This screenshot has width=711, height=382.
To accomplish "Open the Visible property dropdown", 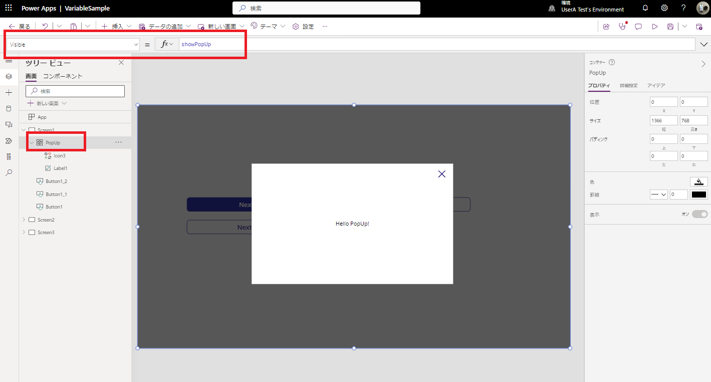I will pos(73,45).
